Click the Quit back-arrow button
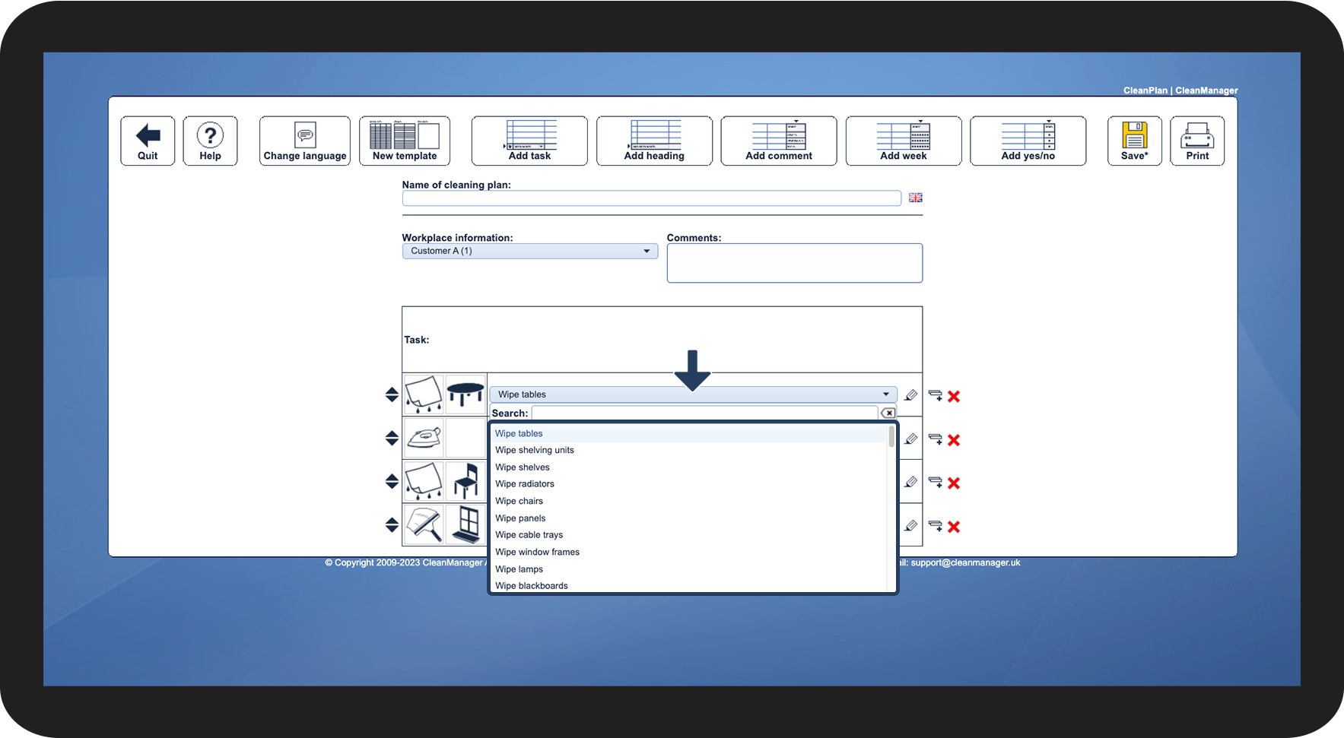1344x738 pixels. click(148, 141)
